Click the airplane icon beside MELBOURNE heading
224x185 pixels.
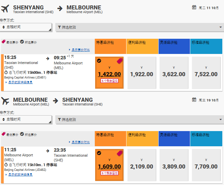point(5,101)
